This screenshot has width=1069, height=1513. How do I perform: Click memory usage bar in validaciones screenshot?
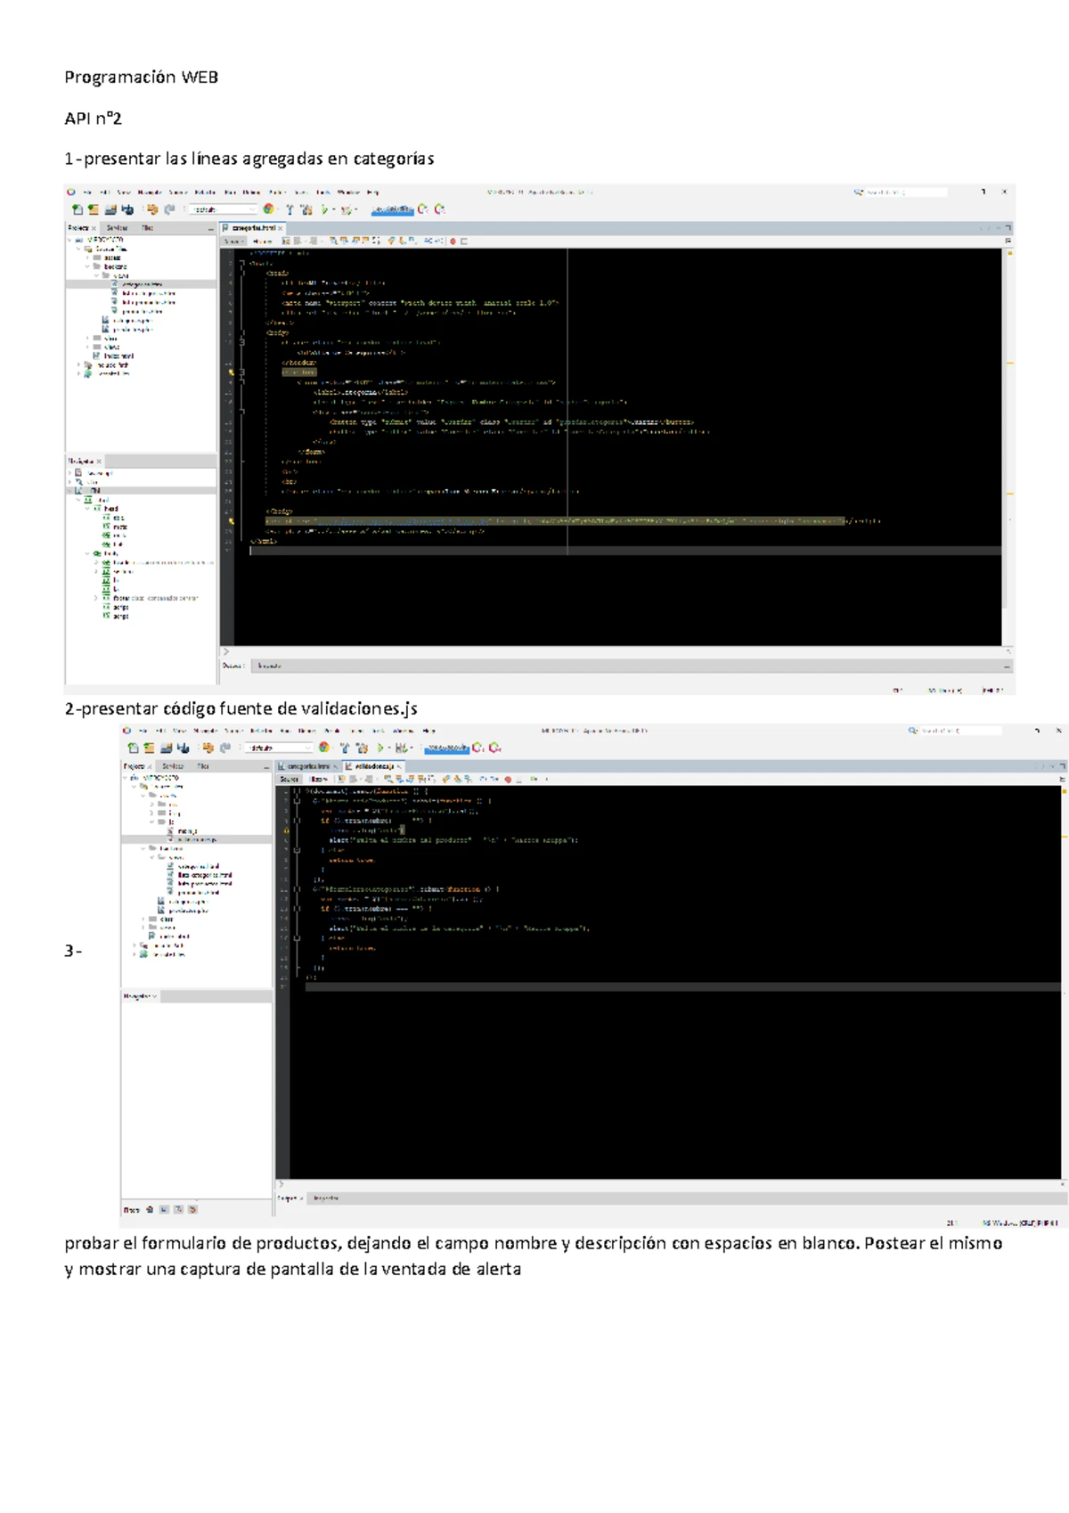(x=447, y=748)
